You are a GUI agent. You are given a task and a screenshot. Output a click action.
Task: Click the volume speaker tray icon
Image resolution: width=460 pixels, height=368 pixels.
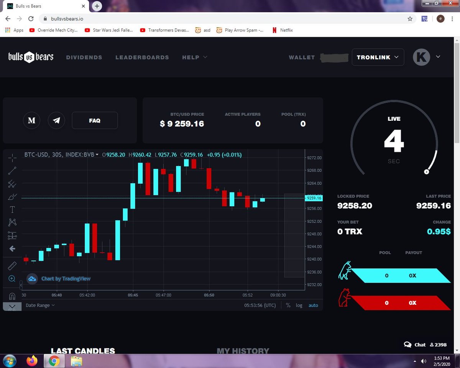(424, 361)
